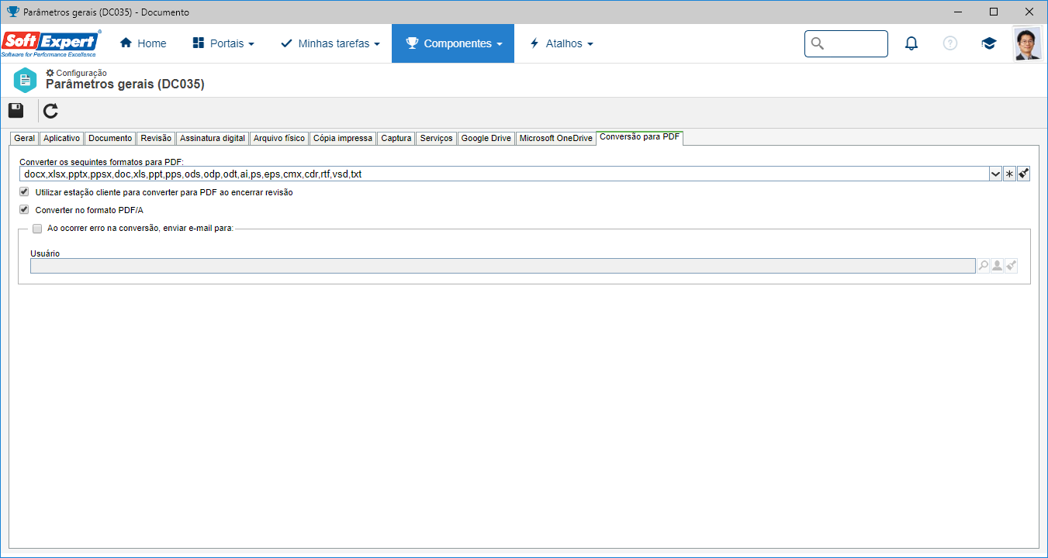The height and width of the screenshot is (558, 1048).
Task: Click the help question mark icon
Action: coord(950,43)
